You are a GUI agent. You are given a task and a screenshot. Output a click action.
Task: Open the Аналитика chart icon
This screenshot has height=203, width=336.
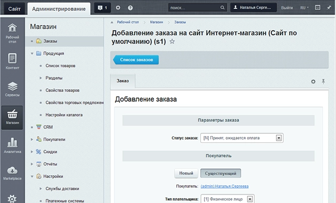[12, 145]
